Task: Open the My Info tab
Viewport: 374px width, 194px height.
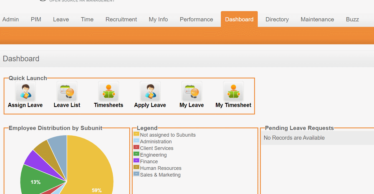Action: pos(158,19)
